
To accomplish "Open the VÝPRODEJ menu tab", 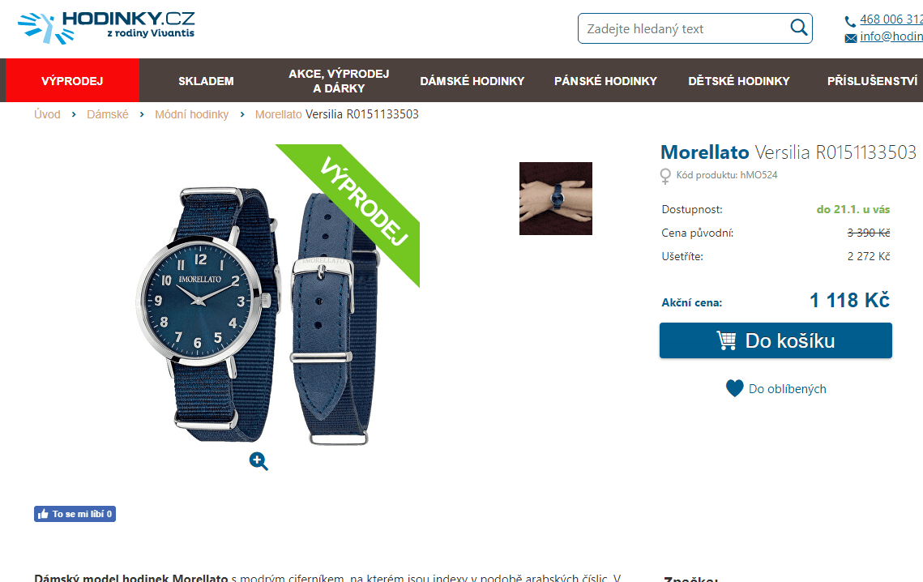I will [x=72, y=81].
